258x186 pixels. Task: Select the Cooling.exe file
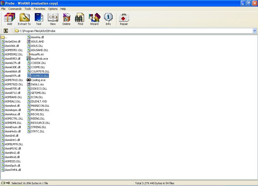(38, 80)
